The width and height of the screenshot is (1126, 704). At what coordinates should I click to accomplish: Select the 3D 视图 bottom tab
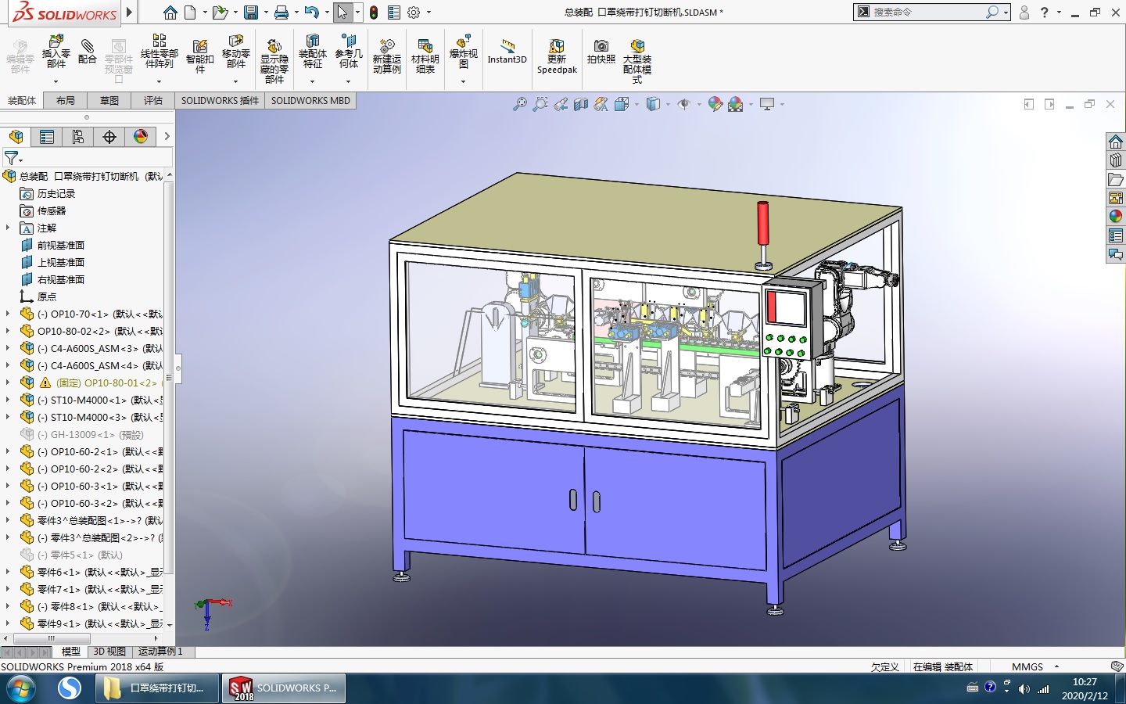coord(109,652)
